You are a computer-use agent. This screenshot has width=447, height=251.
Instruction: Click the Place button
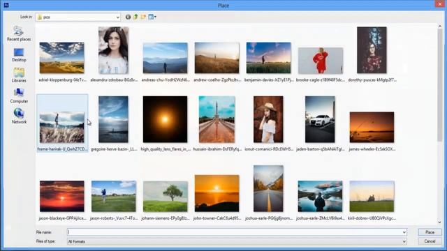coord(430,232)
